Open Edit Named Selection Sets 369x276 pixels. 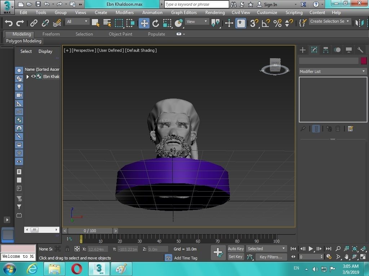click(x=302, y=23)
